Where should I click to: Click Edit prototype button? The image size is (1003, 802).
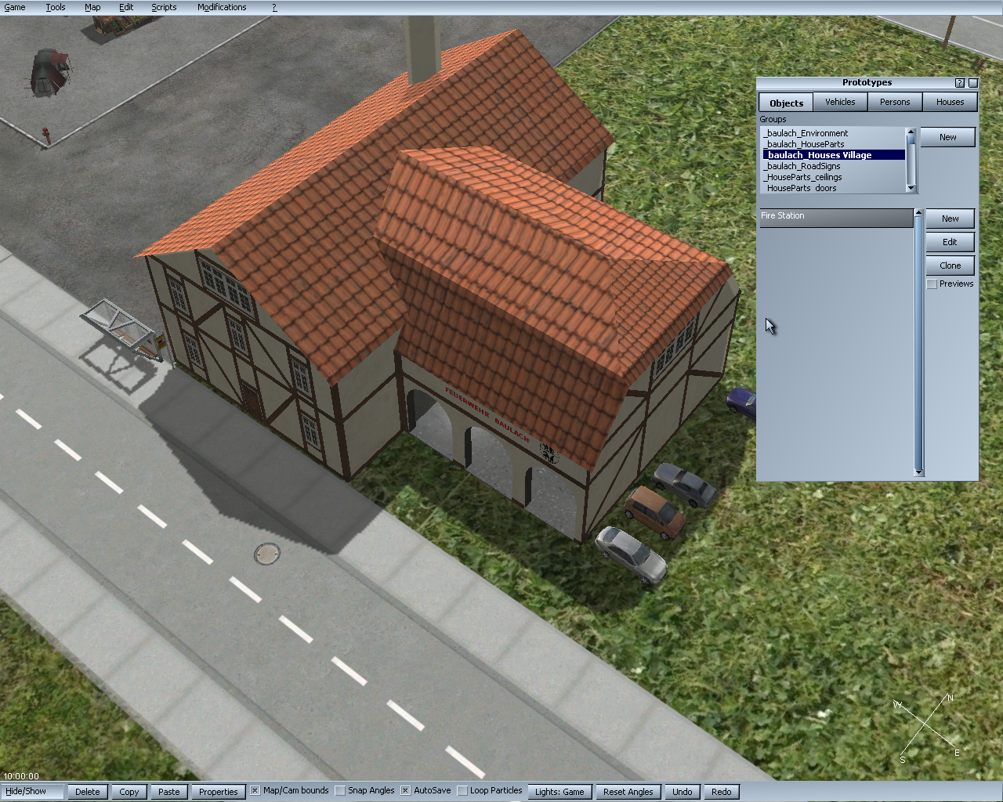pyautogui.click(x=950, y=242)
